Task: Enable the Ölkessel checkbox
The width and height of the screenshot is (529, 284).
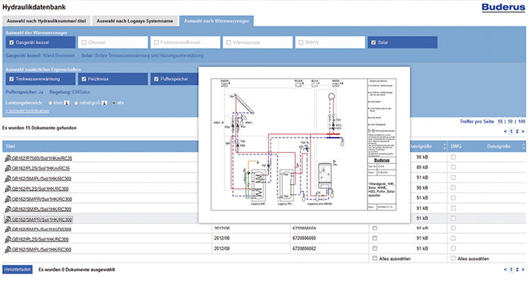Action: coord(84,42)
